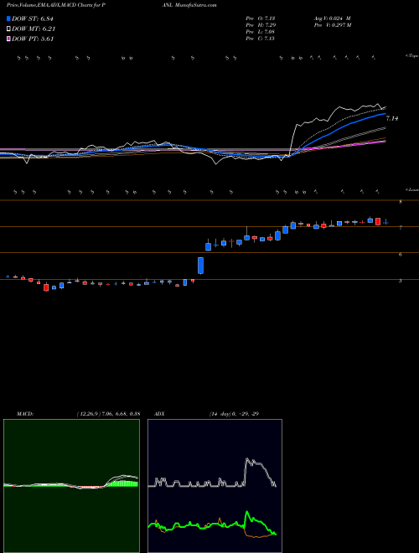Click the 7.14 current price label

392,118
